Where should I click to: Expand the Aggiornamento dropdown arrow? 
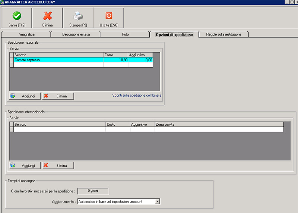coord(157,201)
